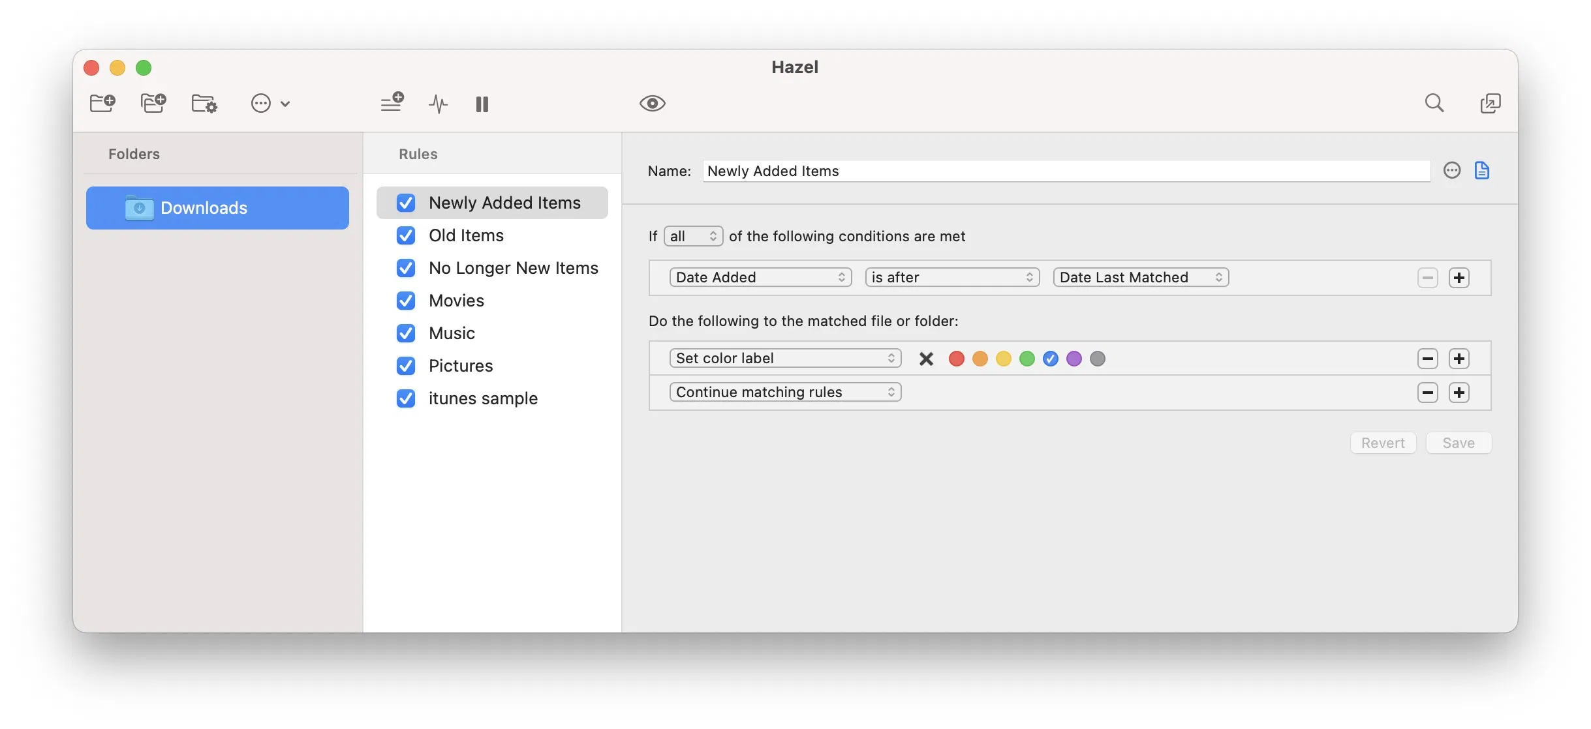Select the No Longer New Items rule
The height and width of the screenshot is (729, 1591).
[x=513, y=267]
